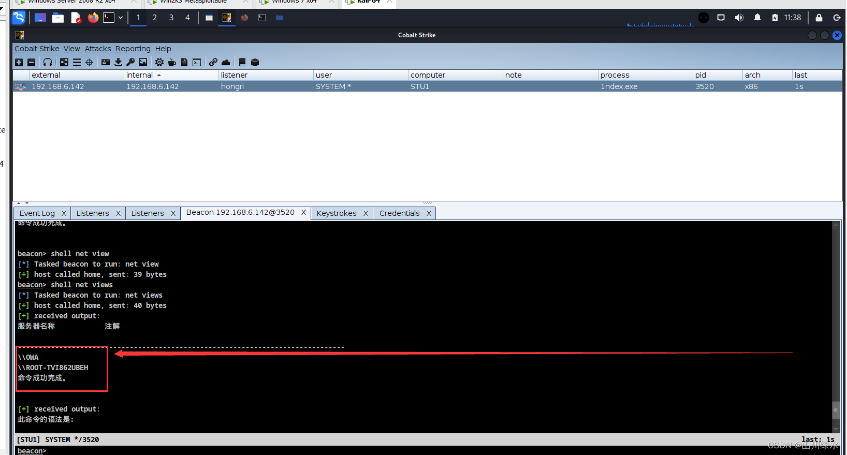Open help via the book icon
The image size is (847, 455).
pos(242,62)
